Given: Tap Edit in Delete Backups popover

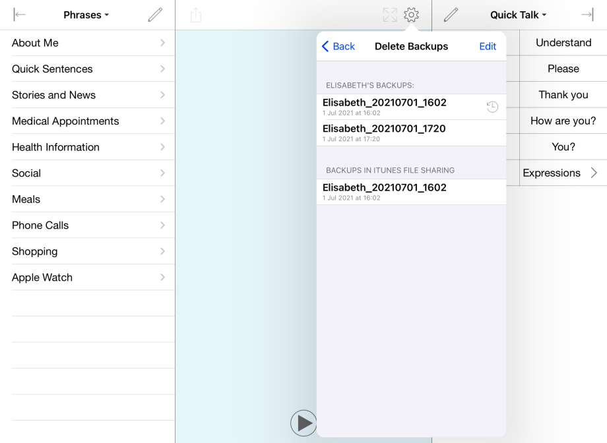Looking at the screenshot, I should point(488,46).
